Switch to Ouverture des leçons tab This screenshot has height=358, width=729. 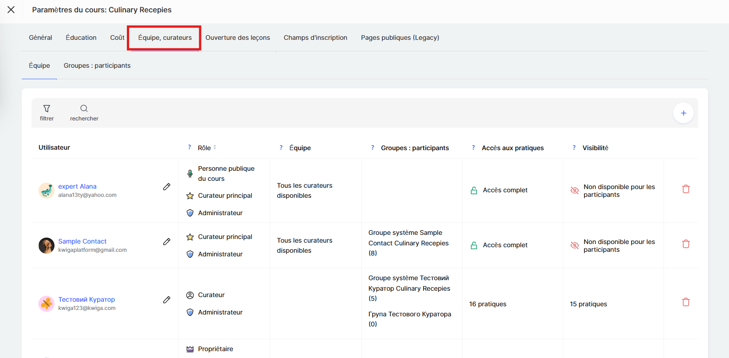tap(237, 38)
